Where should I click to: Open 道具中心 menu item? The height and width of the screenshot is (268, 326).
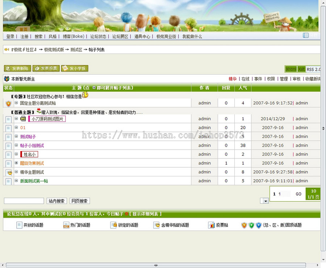(x=142, y=37)
